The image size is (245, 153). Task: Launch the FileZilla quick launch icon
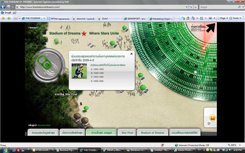(18, 150)
